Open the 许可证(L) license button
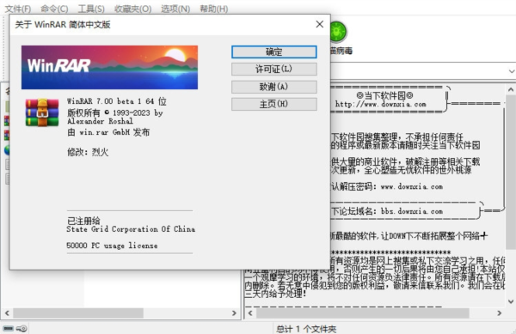Screen dimensions: 516x334 pos(273,70)
